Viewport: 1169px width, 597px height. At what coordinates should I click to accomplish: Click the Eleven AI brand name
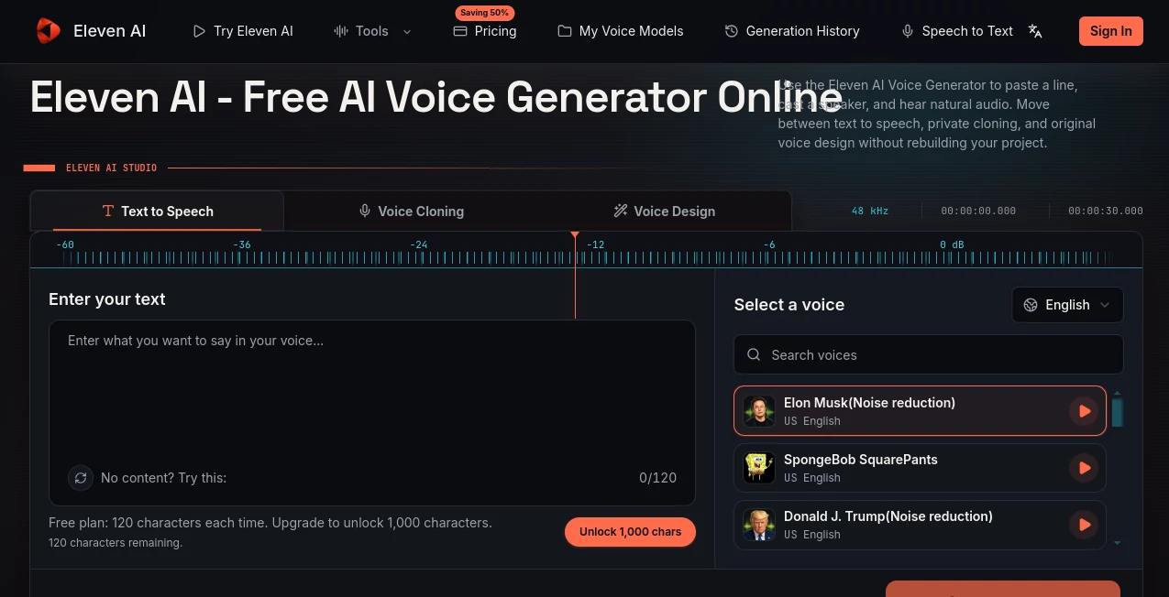coord(109,31)
